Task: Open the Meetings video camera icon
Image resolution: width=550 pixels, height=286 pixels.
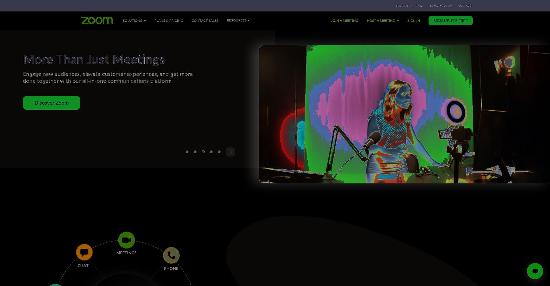Action: [x=126, y=240]
